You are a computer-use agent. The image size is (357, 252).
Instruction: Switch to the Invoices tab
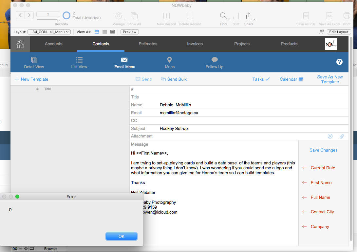pos(195,44)
